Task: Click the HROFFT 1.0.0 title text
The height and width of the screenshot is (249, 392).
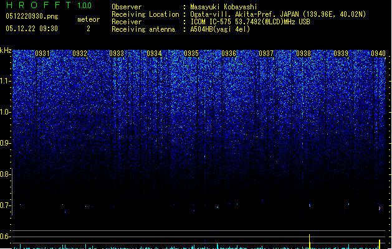Action: pyautogui.click(x=49, y=5)
